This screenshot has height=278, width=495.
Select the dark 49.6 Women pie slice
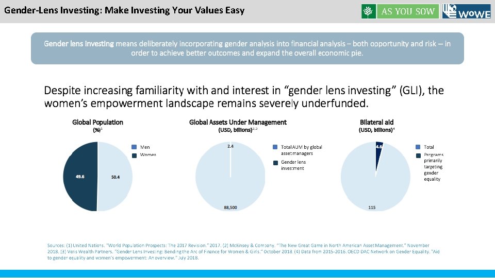pyautogui.click(x=80, y=177)
